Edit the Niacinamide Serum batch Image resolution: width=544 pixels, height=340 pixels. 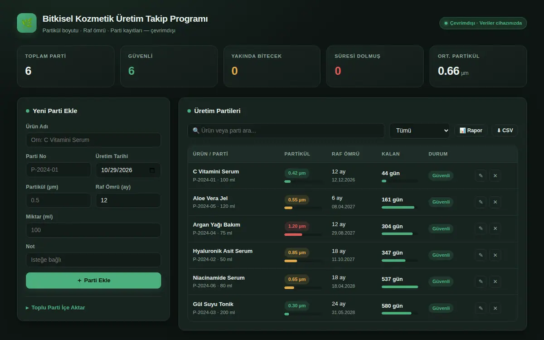click(481, 282)
